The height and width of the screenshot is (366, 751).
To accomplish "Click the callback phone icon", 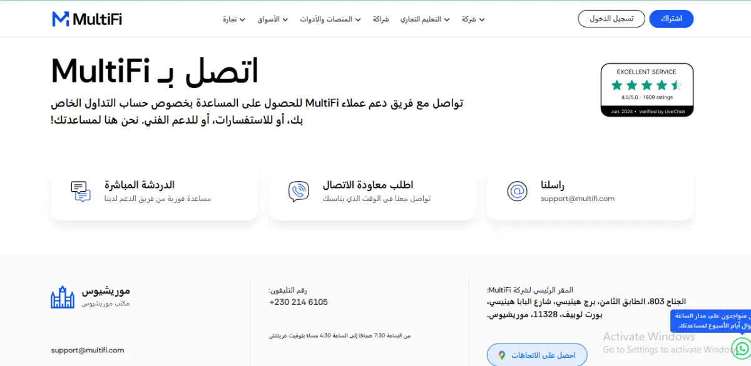I will 299,191.
